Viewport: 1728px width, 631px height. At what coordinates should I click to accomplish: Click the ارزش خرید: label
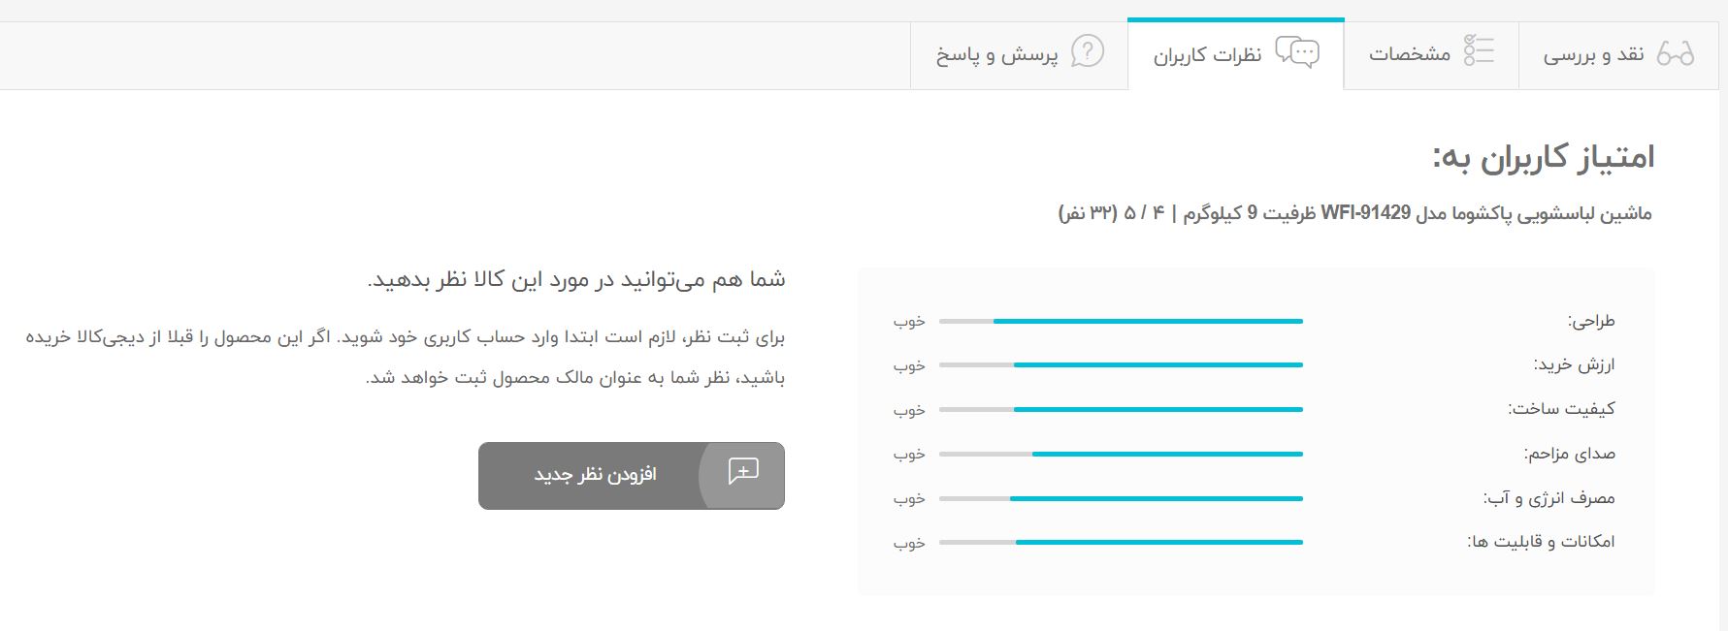click(x=1574, y=365)
